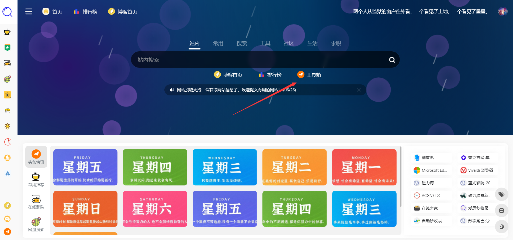Select 头条快讯 category tab

(36, 157)
